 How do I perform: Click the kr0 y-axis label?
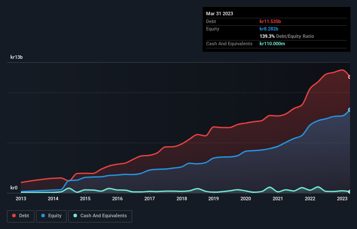[14, 188]
